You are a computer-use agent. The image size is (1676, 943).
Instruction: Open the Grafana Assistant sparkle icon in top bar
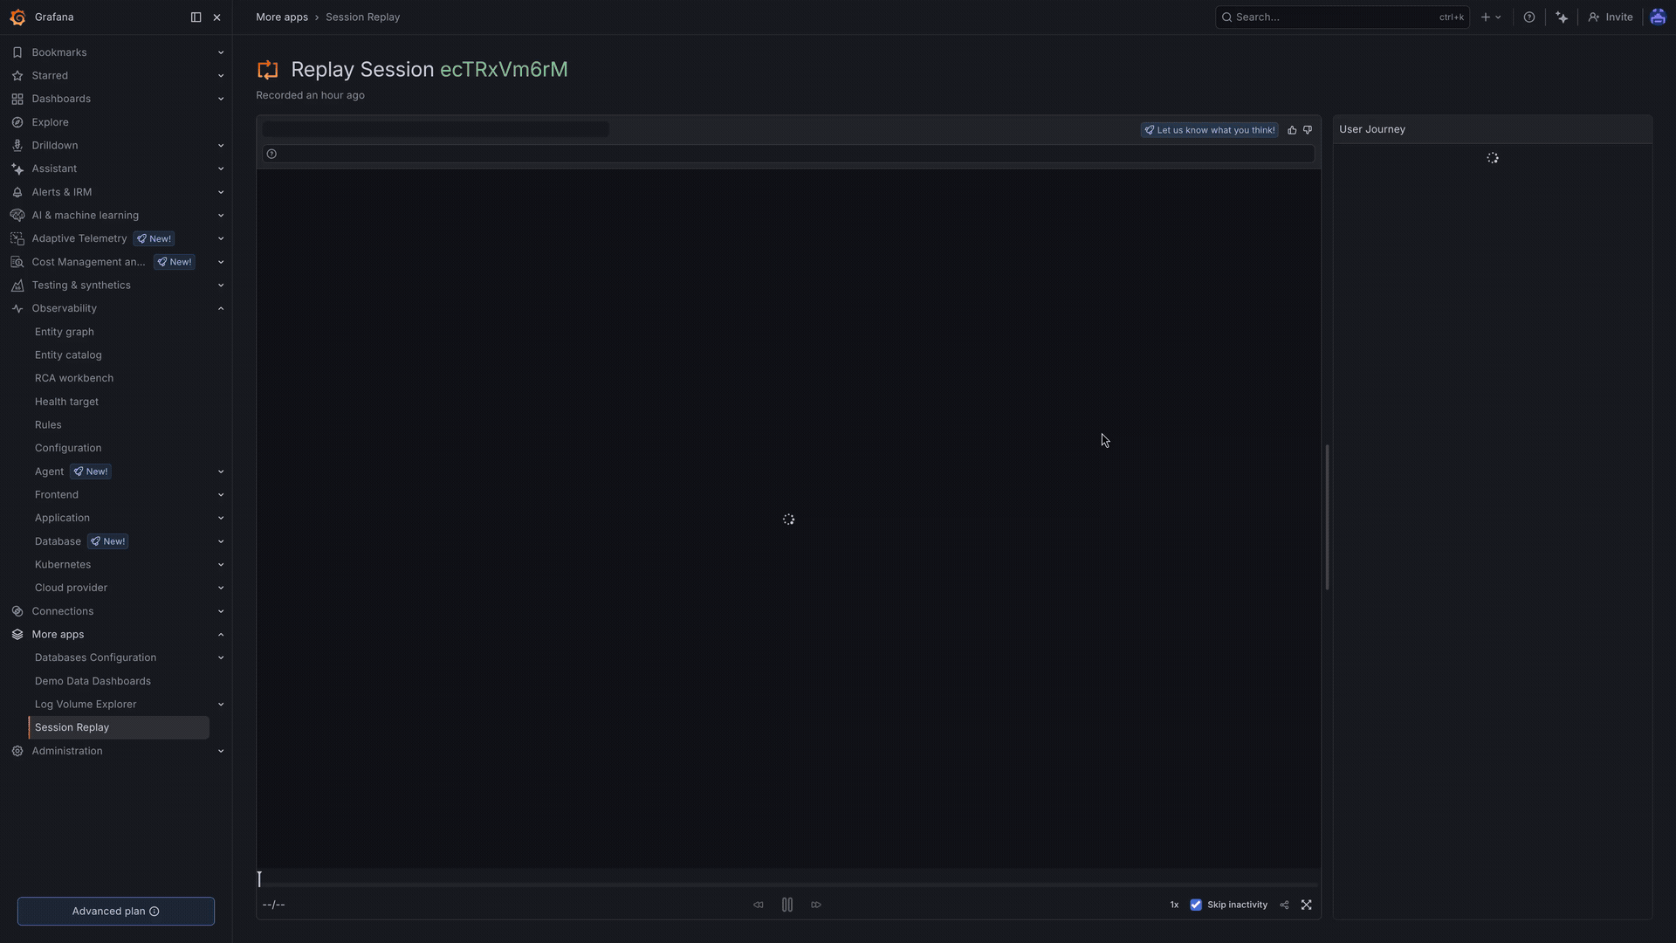point(1562,17)
